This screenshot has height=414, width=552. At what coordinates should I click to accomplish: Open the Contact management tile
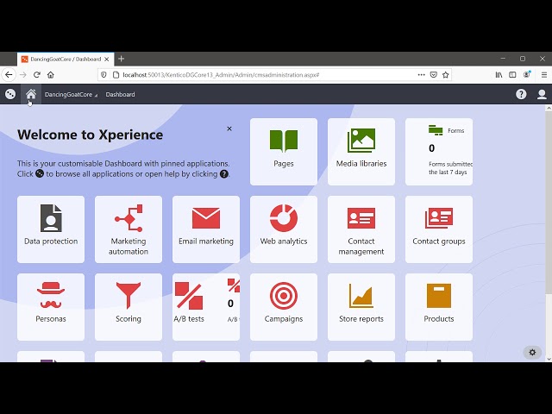point(361,229)
